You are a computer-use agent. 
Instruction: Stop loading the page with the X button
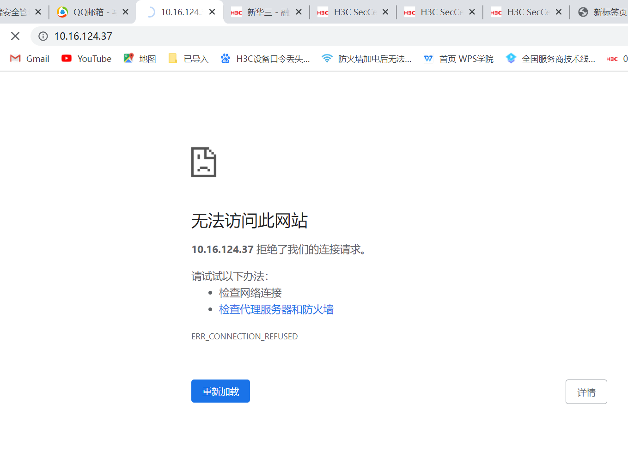(15, 36)
